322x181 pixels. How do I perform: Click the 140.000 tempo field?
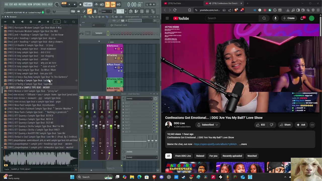(x=88, y=4)
